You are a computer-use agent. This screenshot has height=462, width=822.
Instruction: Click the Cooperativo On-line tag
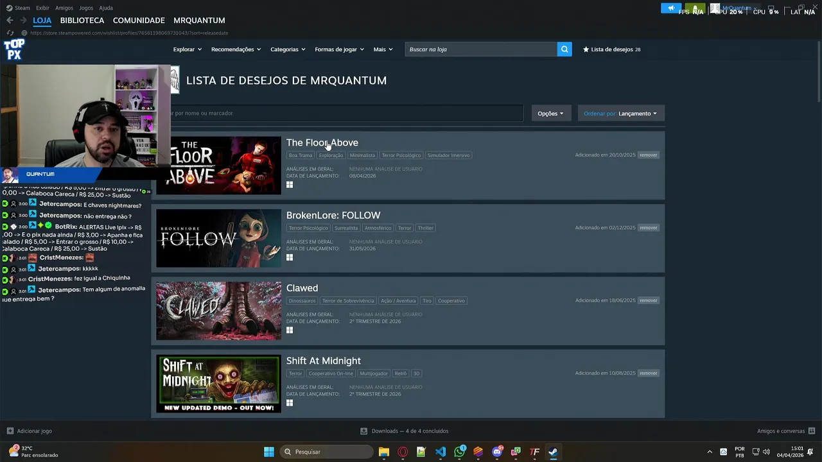click(331, 373)
